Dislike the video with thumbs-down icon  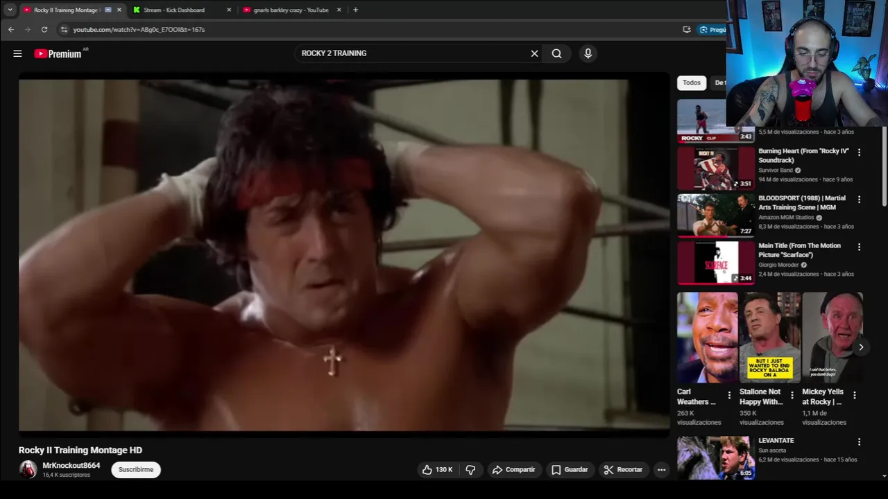pos(470,470)
